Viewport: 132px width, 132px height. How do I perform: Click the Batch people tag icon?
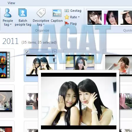tap(23, 13)
